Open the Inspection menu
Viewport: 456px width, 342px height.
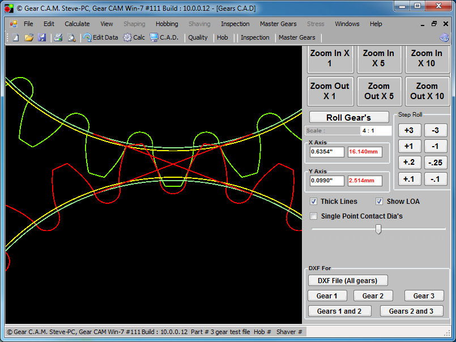[x=235, y=24]
